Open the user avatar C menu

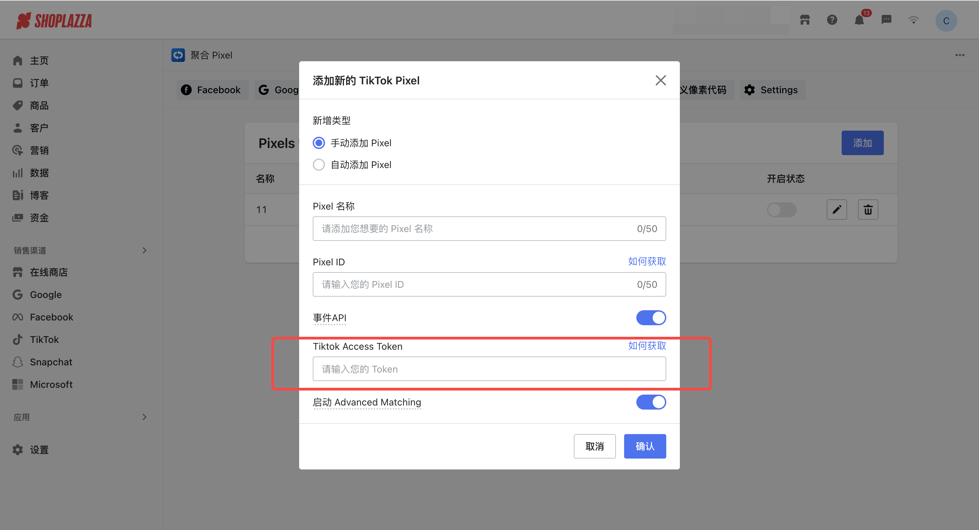pos(946,21)
